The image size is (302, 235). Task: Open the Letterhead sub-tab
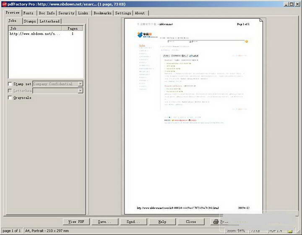(49, 21)
